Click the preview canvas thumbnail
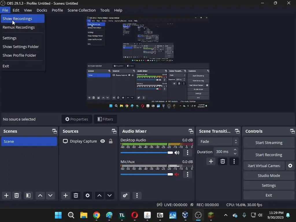The width and height of the screenshot is (296, 222). point(148,62)
